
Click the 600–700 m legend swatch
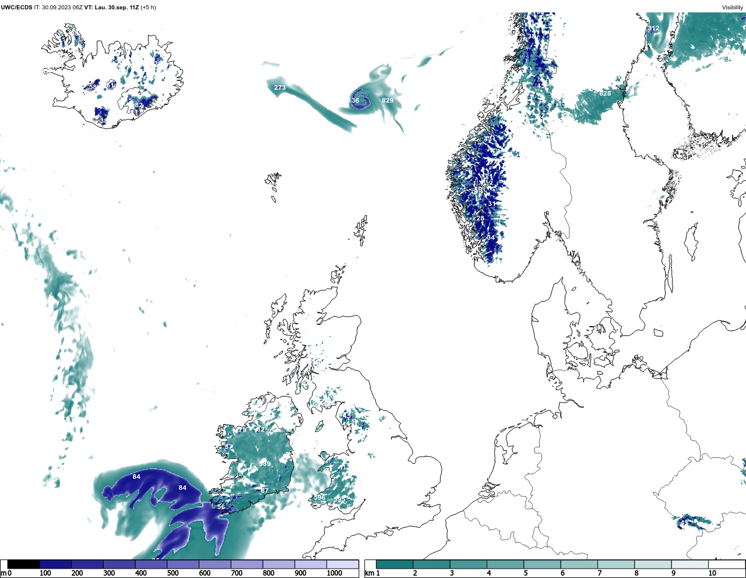[214, 565]
